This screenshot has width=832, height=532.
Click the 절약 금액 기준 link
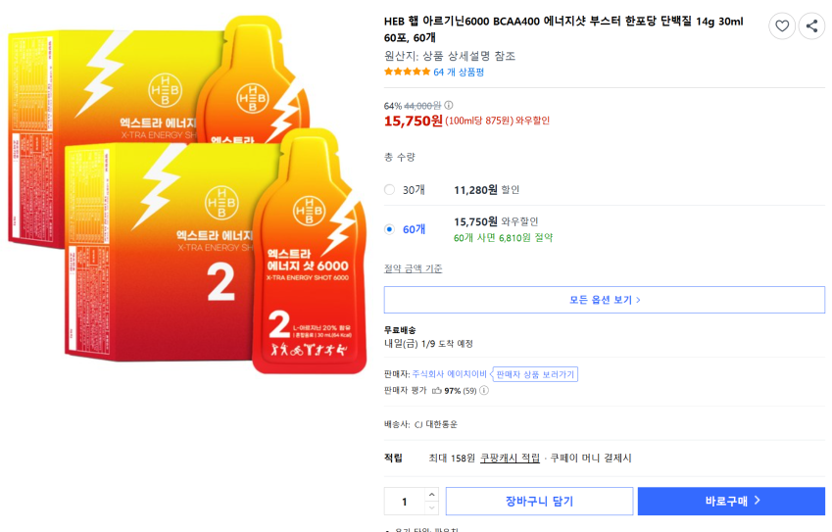coord(413,268)
